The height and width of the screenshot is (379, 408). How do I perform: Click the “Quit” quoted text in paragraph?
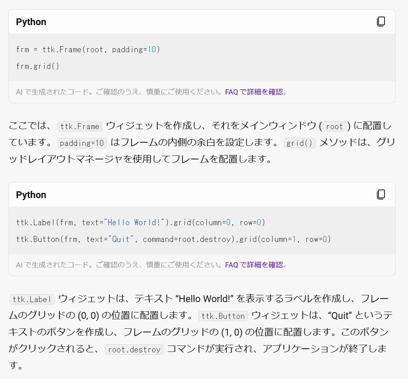click(339, 316)
